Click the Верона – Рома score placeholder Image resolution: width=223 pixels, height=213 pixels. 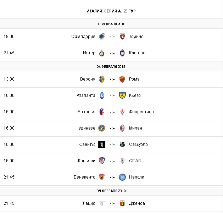112,79
